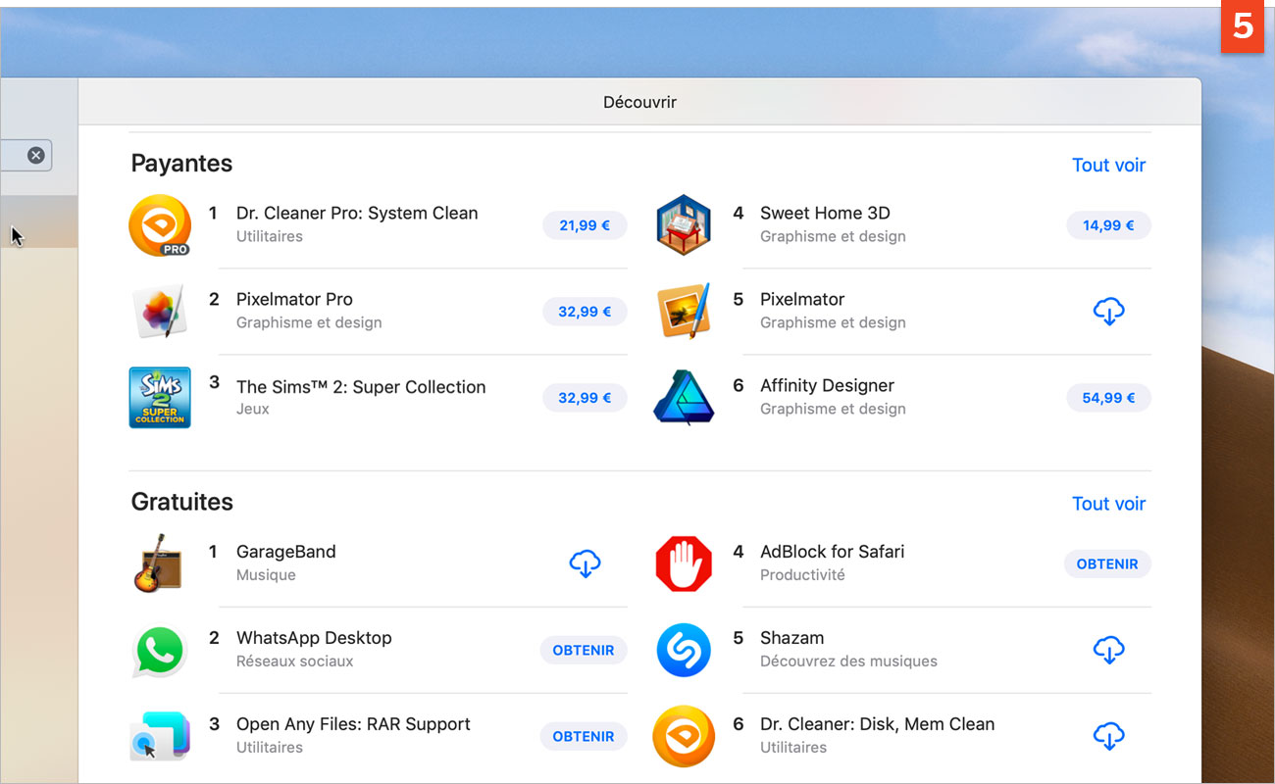This screenshot has width=1275, height=784.
Task: Buy Dr. Cleaner Pro for 21,99 €
Action: [585, 225]
